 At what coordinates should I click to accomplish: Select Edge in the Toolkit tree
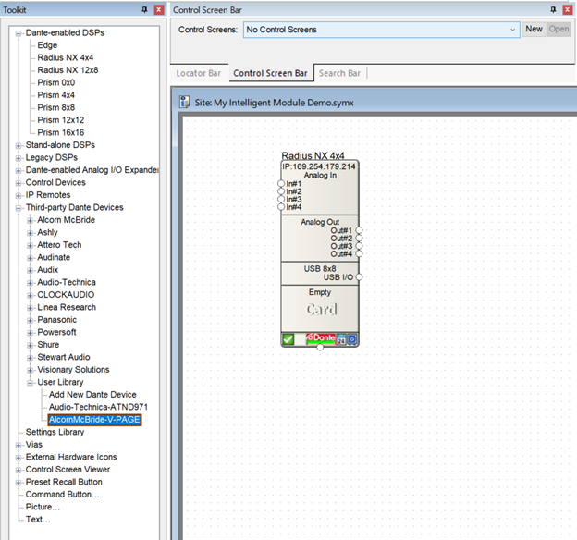click(47, 45)
